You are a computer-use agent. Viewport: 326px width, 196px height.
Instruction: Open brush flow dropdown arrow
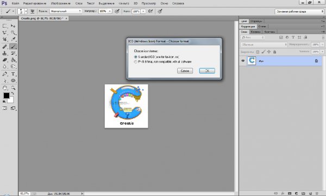[x=143, y=11]
